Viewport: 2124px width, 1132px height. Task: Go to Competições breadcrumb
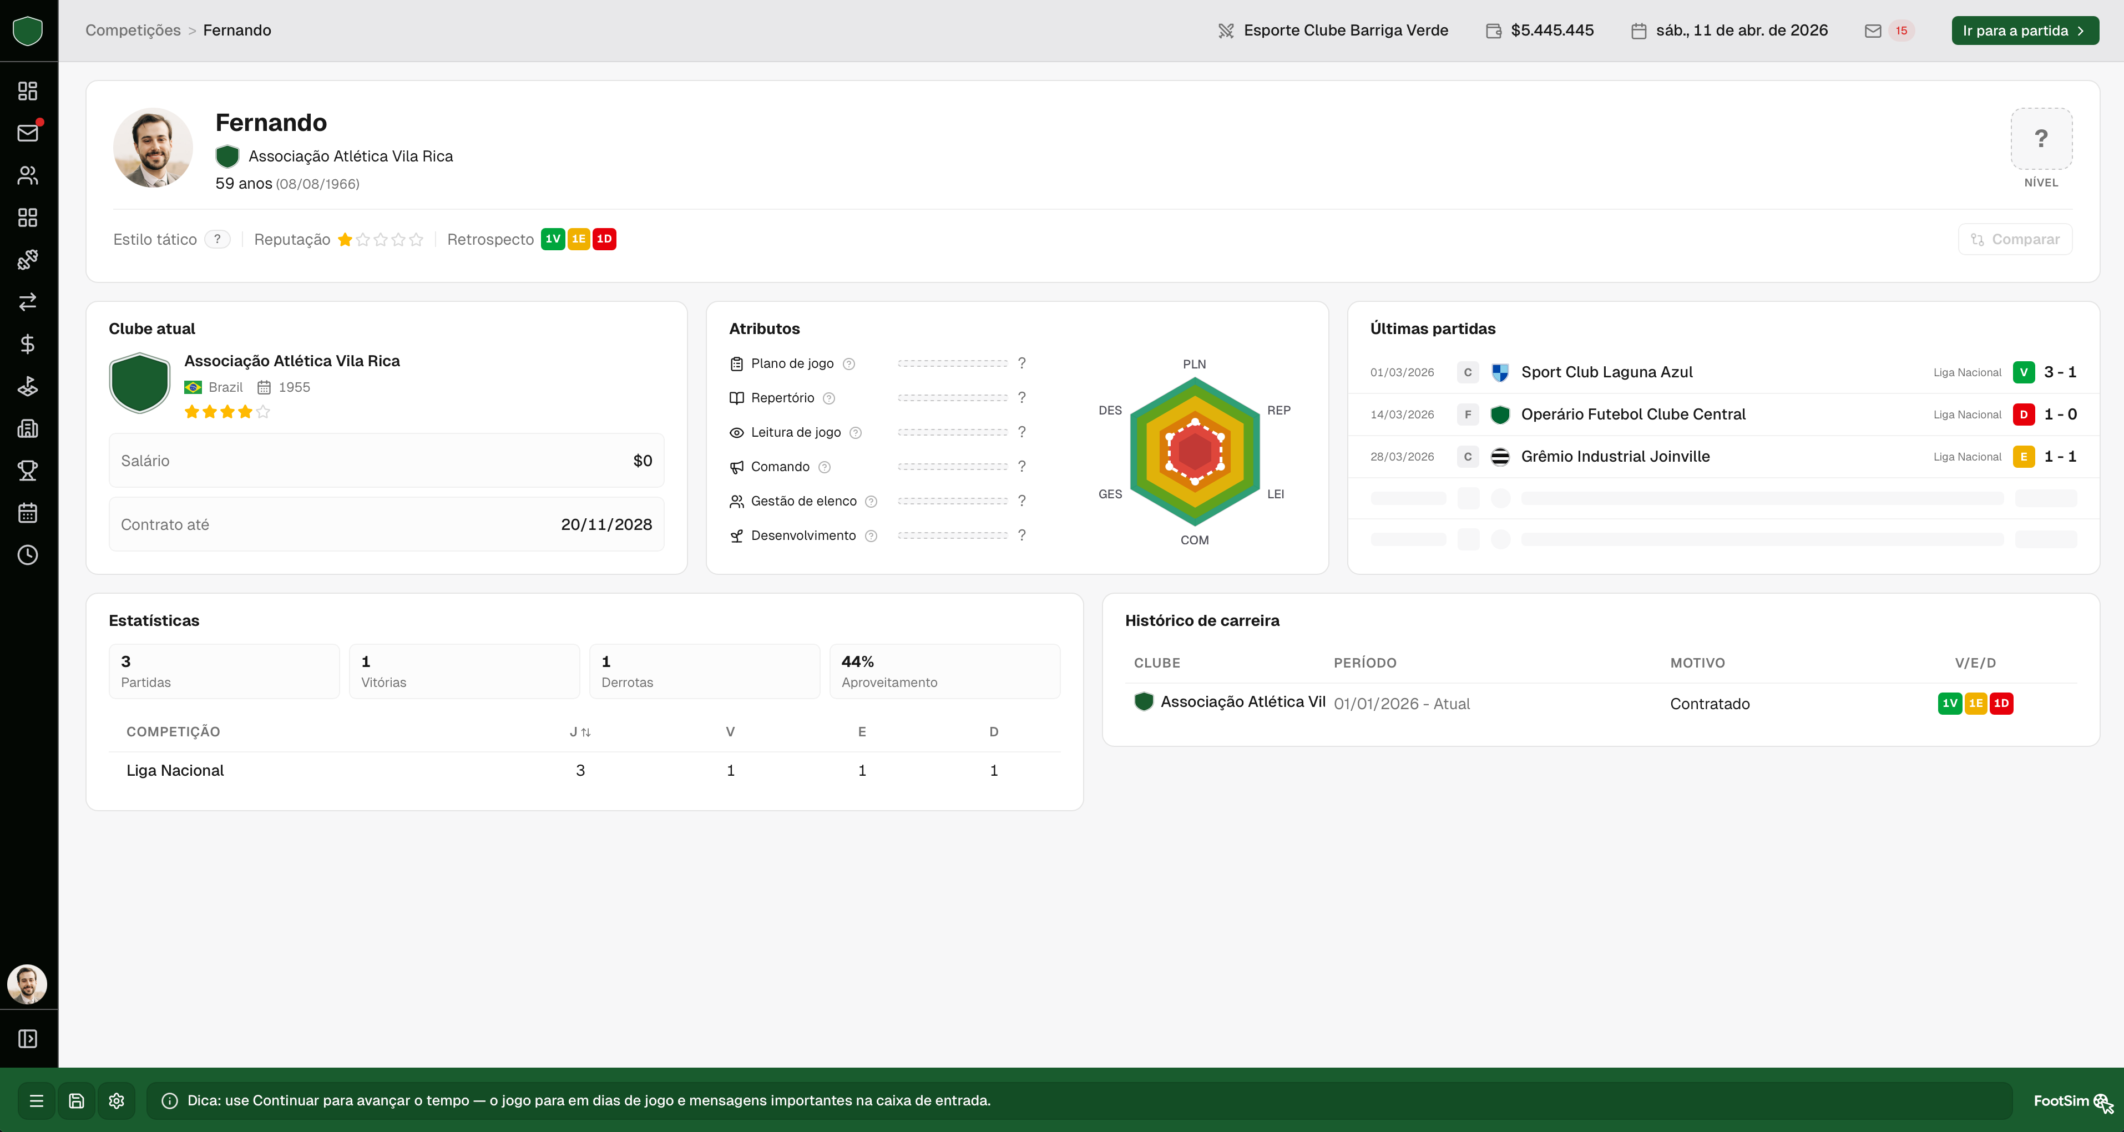(x=133, y=31)
